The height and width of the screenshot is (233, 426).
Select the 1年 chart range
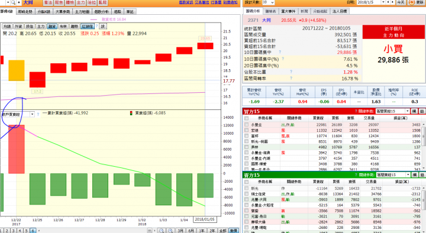coord(202,231)
